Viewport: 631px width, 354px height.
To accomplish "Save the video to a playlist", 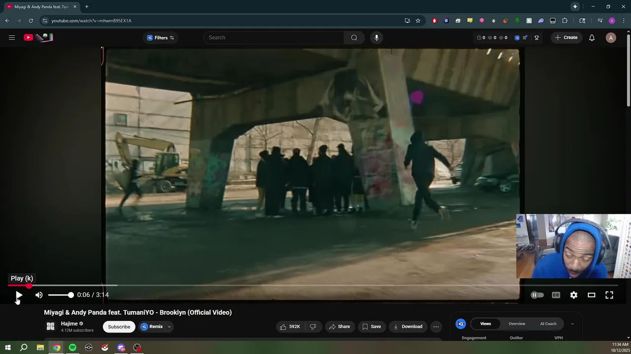I will click(x=371, y=326).
